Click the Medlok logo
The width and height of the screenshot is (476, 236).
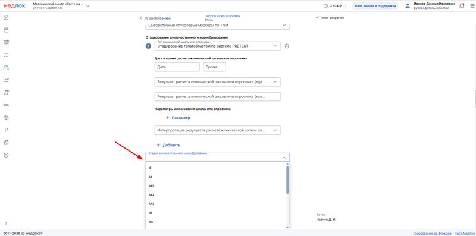tap(14, 6)
